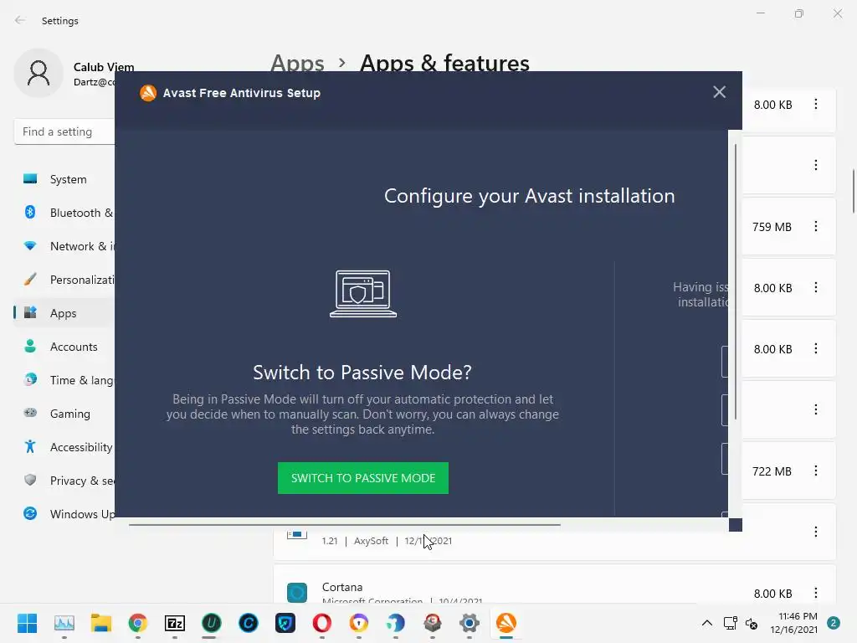Viewport: 857px width, 643px height.
Task: Open the resource monitor taskbar icon
Action: point(64,623)
